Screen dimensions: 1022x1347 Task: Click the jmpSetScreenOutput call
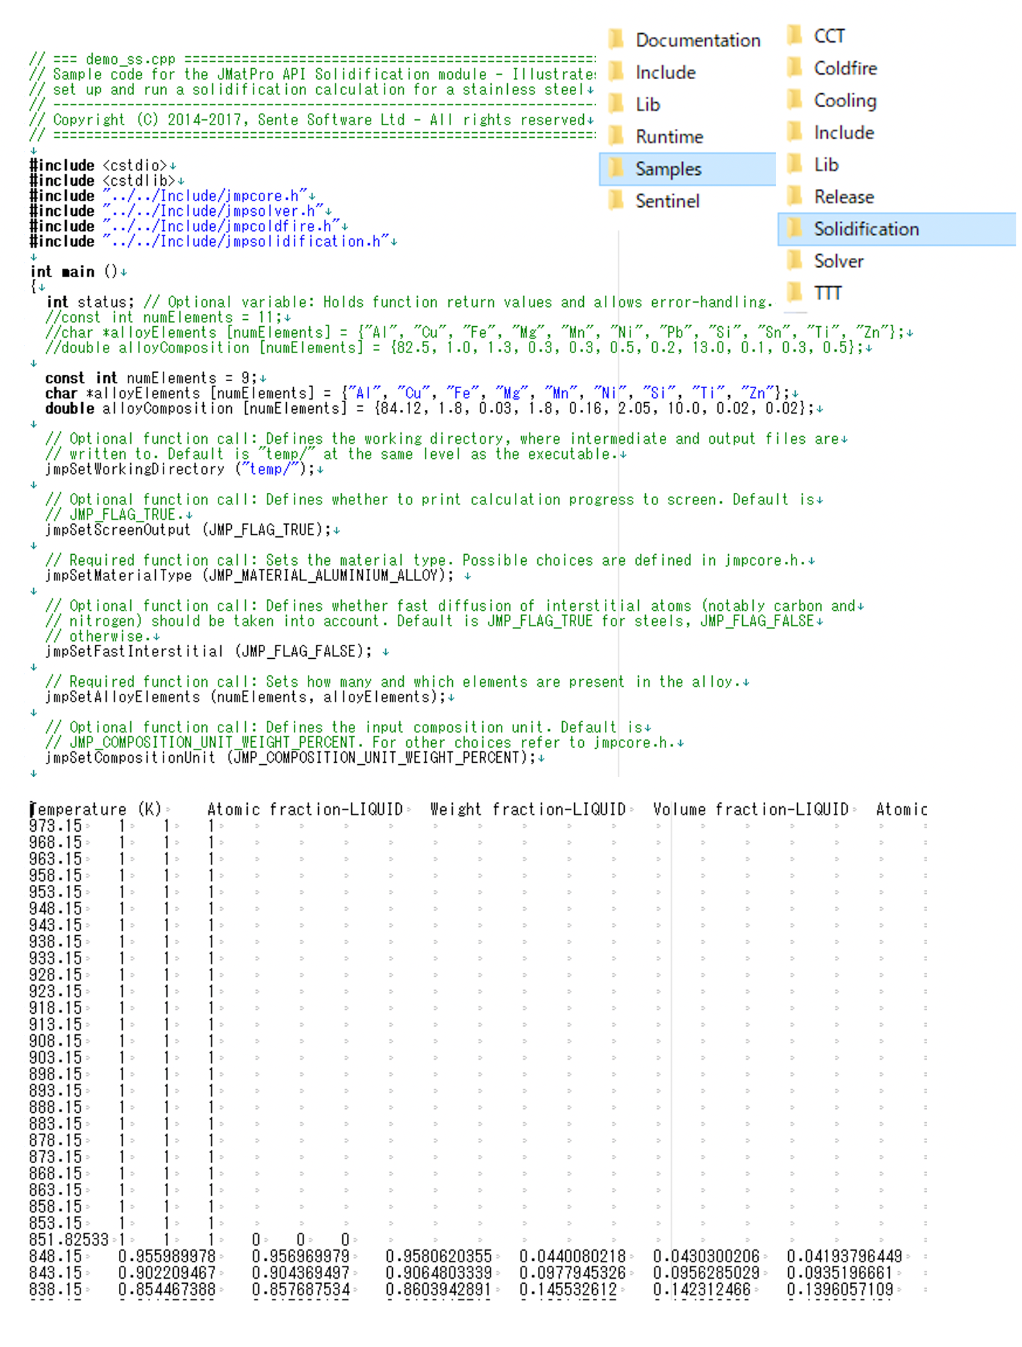[188, 531]
